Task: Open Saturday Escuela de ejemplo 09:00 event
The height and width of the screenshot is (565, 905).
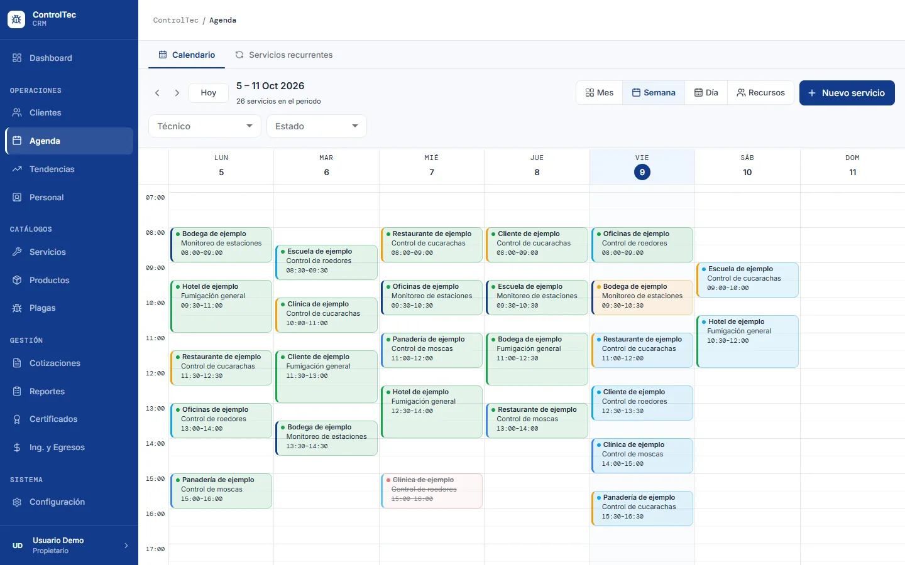Action: pyautogui.click(x=747, y=280)
